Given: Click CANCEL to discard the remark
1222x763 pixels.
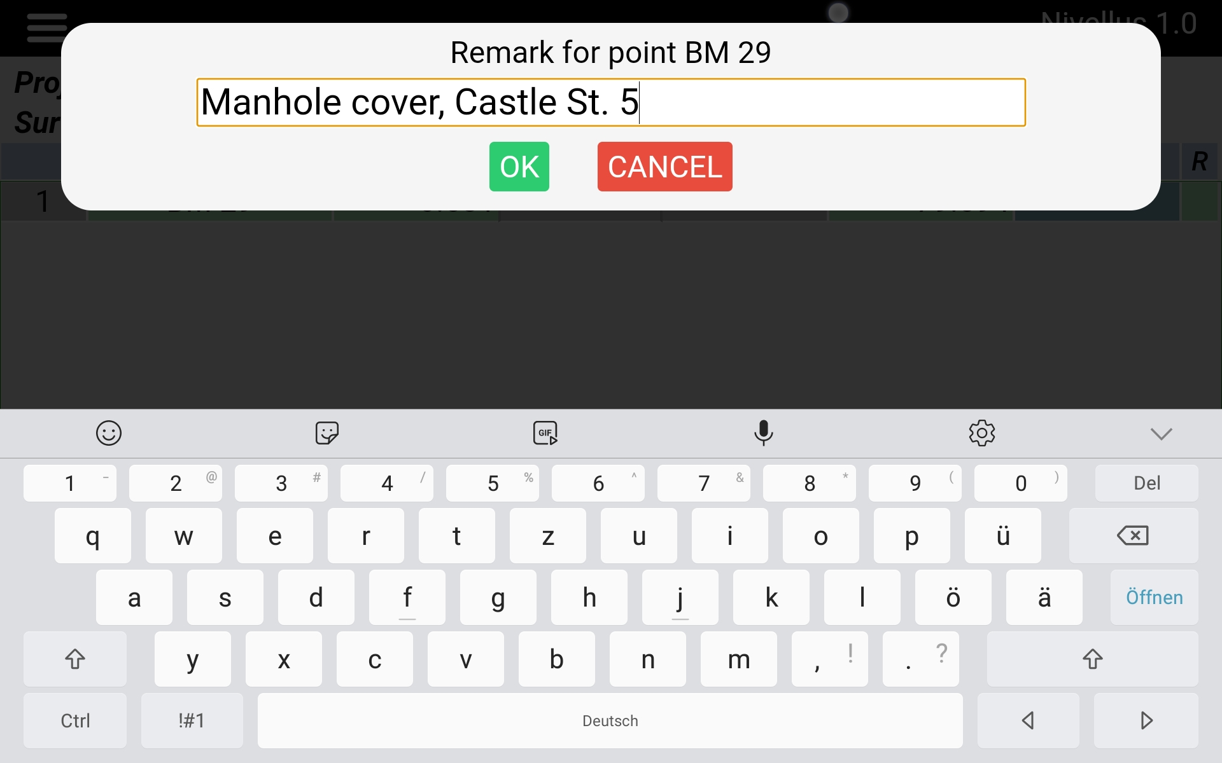Looking at the screenshot, I should click(664, 166).
